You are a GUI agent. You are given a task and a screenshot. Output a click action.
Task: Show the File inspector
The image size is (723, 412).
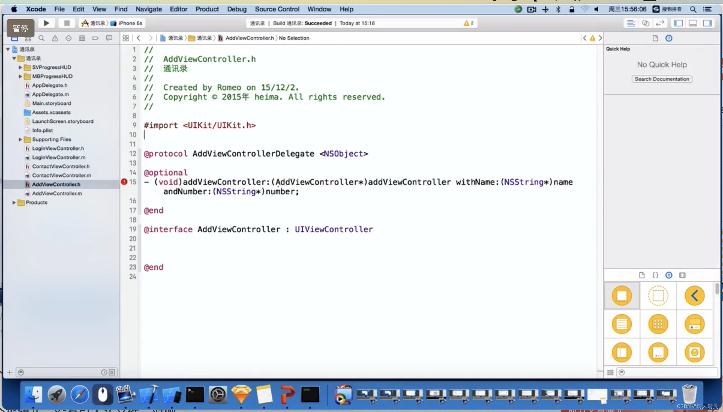tap(655, 38)
